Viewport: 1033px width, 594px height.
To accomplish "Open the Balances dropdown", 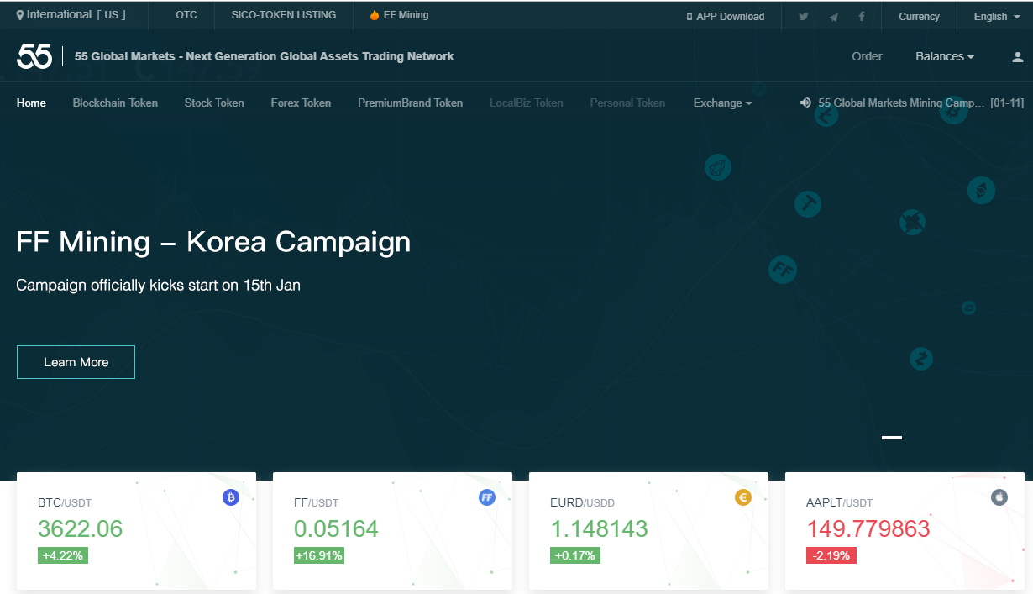I will (945, 56).
